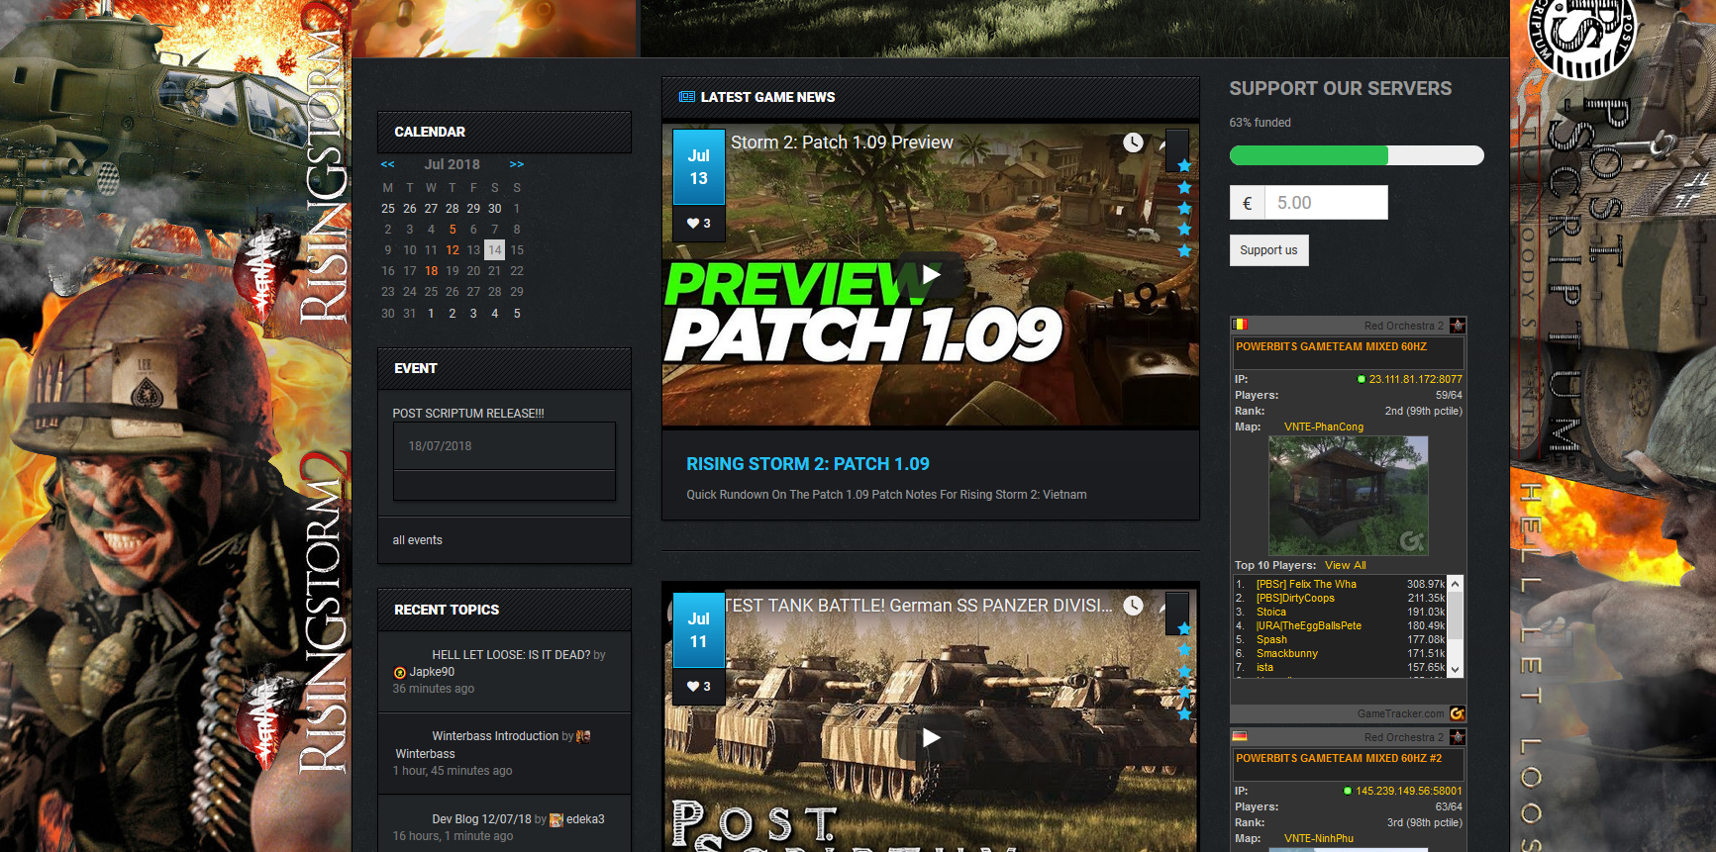1716x852 pixels.
Task: Like the Jul 13 news post heart
Action: (x=692, y=224)
